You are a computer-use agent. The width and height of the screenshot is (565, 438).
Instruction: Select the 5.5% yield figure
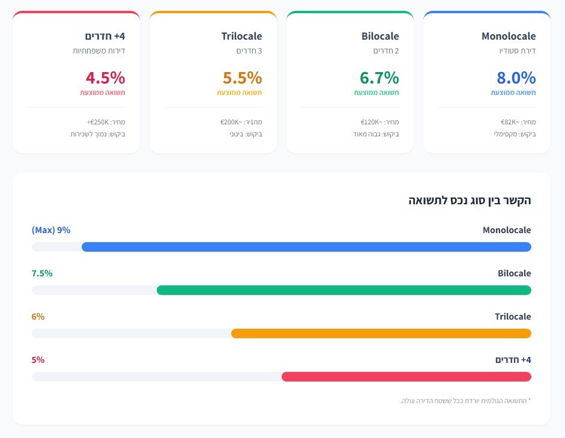point(242,78)
